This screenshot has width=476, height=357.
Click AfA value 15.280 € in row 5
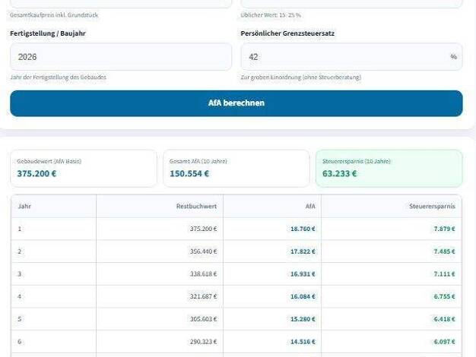coord(302,320)
